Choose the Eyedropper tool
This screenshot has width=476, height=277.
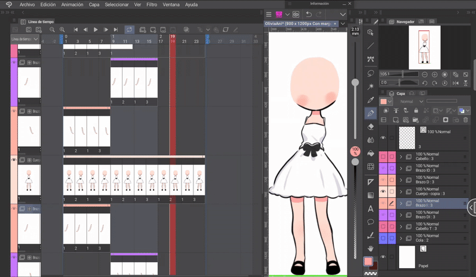coord(371,99)
